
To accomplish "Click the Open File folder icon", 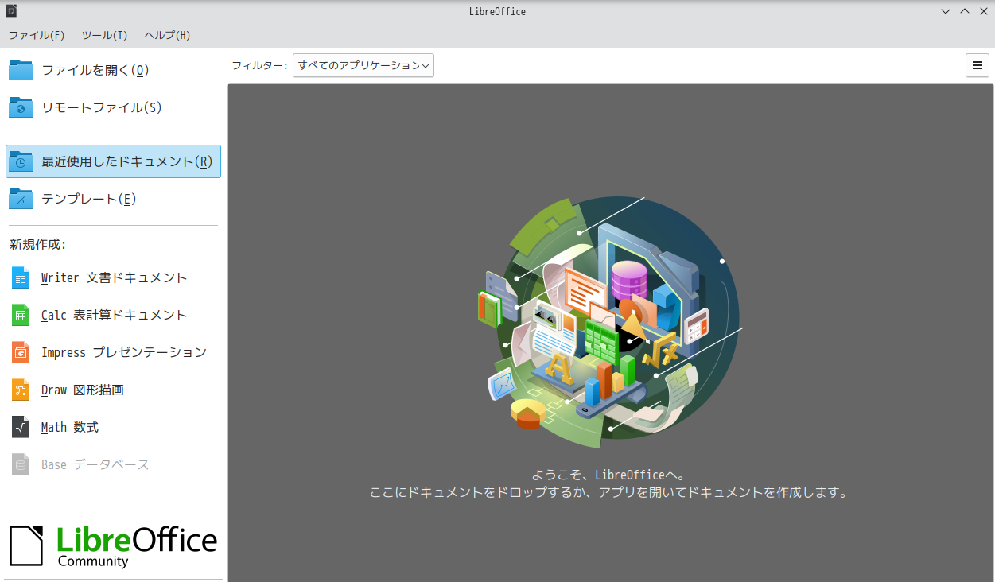I will (21, 70).
